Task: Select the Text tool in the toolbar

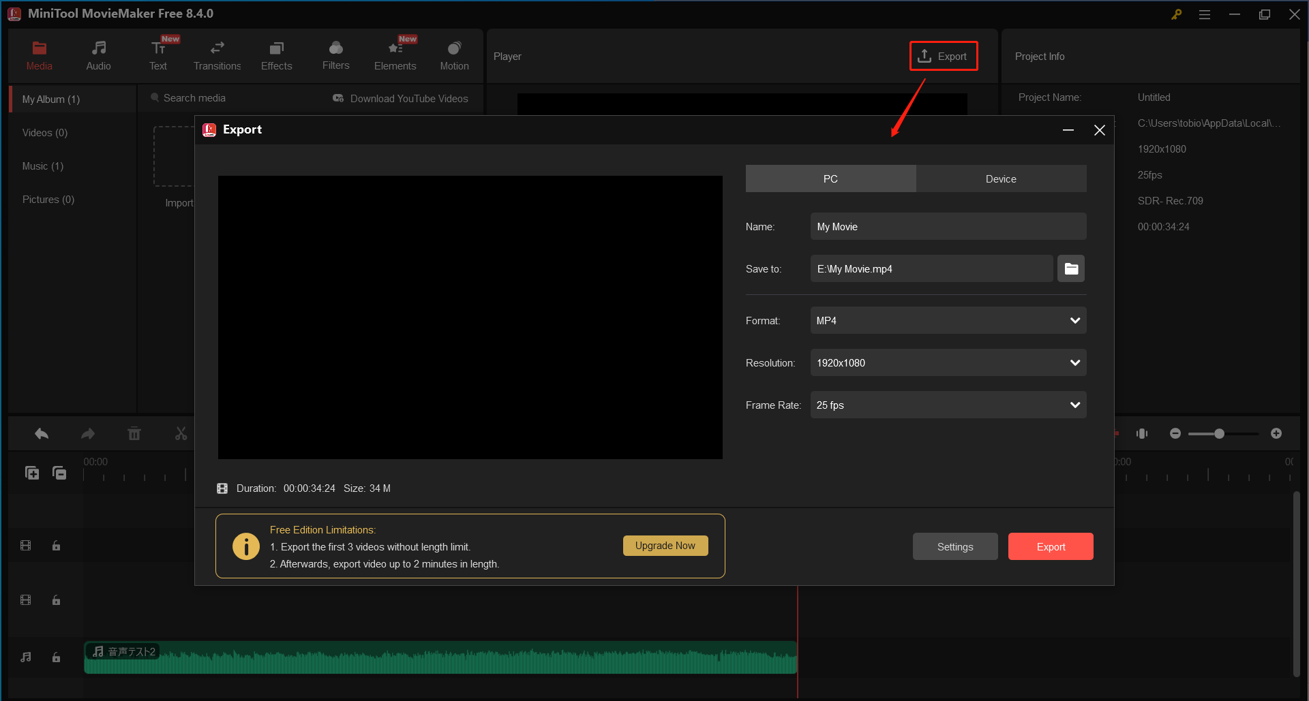Action: pos(157,54)
